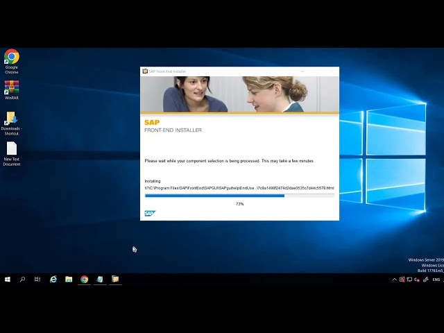Switch to Chrome in the taskbar
This screenshot has height=333, width=444.
coord(85,280)
